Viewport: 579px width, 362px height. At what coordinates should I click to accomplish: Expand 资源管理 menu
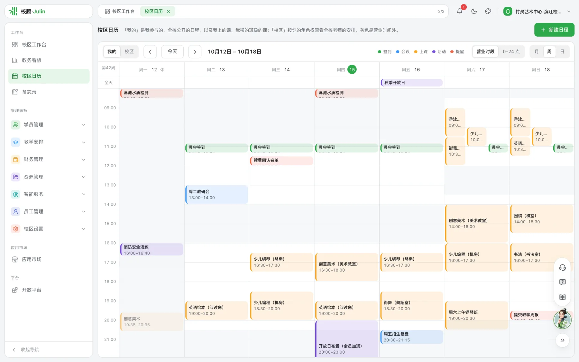click(x=49, y=177)
